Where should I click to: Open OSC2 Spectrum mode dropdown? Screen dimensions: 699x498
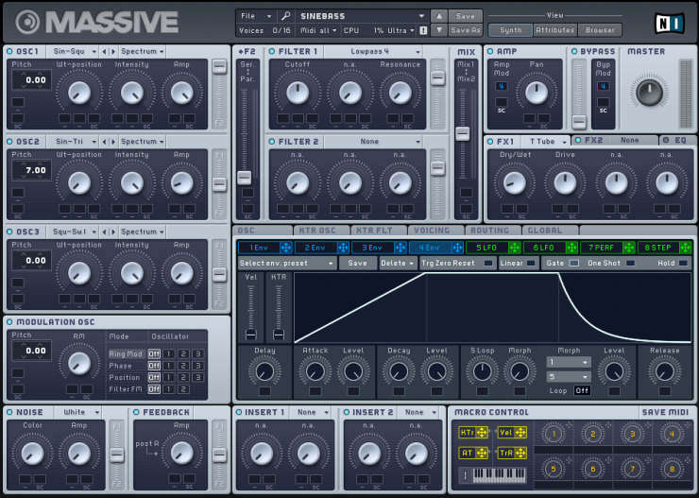pos(143,142)
